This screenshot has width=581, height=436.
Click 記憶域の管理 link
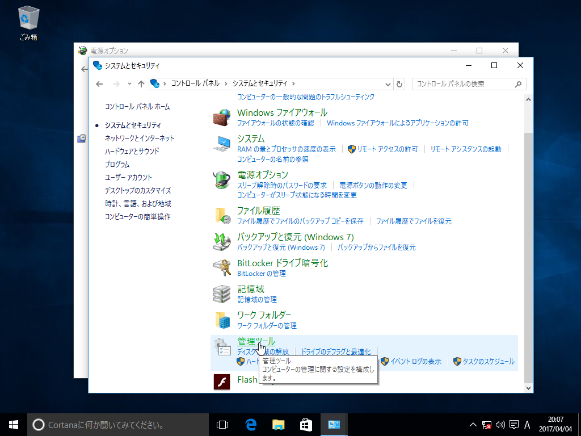(x=257, y=300)
